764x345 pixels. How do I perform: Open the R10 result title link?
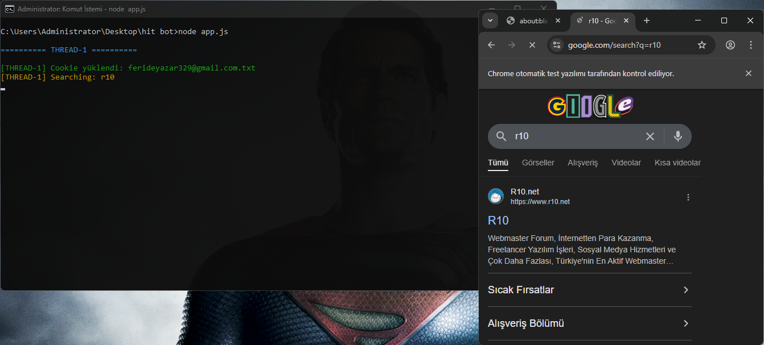(498, 221)
